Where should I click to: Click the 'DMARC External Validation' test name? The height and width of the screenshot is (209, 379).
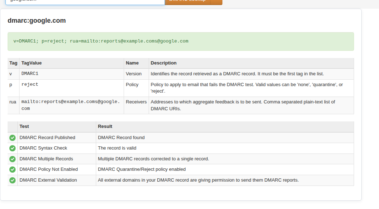click(48, 180)
